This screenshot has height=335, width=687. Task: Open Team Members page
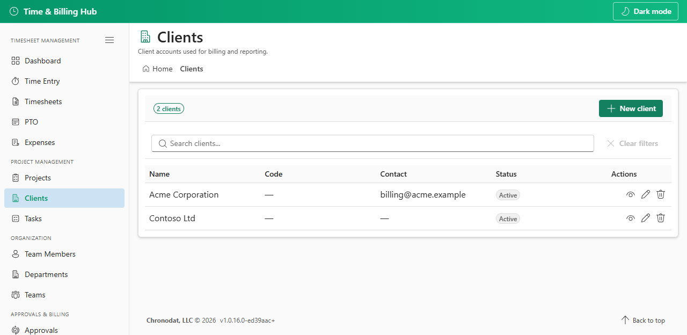tap(64, 254)
